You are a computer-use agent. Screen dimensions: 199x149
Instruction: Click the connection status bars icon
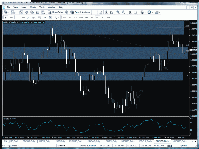click(169, 146)
